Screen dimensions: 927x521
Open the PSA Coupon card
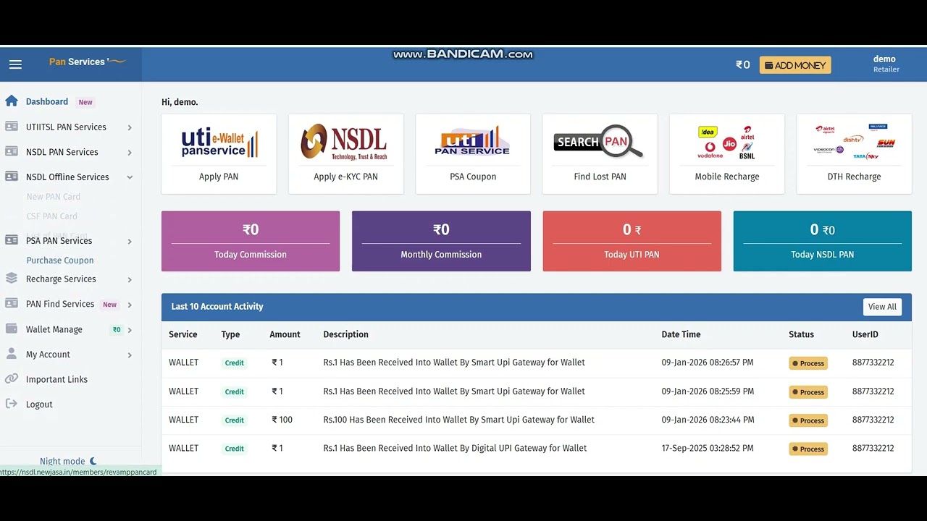[x=473, y=154]
